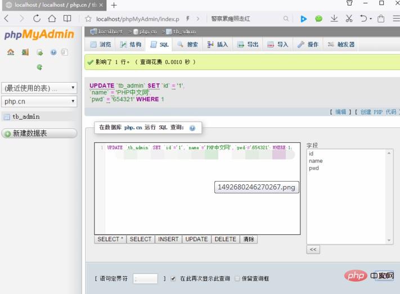Click 新建数据表 button
This screenshot has height=294, width=400.
click(39, 133)
